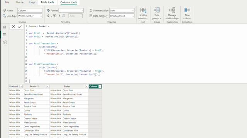Select 'Margarine' cell in Product2
The width and height of the screenshot is (247, 138).
point(36,99)
